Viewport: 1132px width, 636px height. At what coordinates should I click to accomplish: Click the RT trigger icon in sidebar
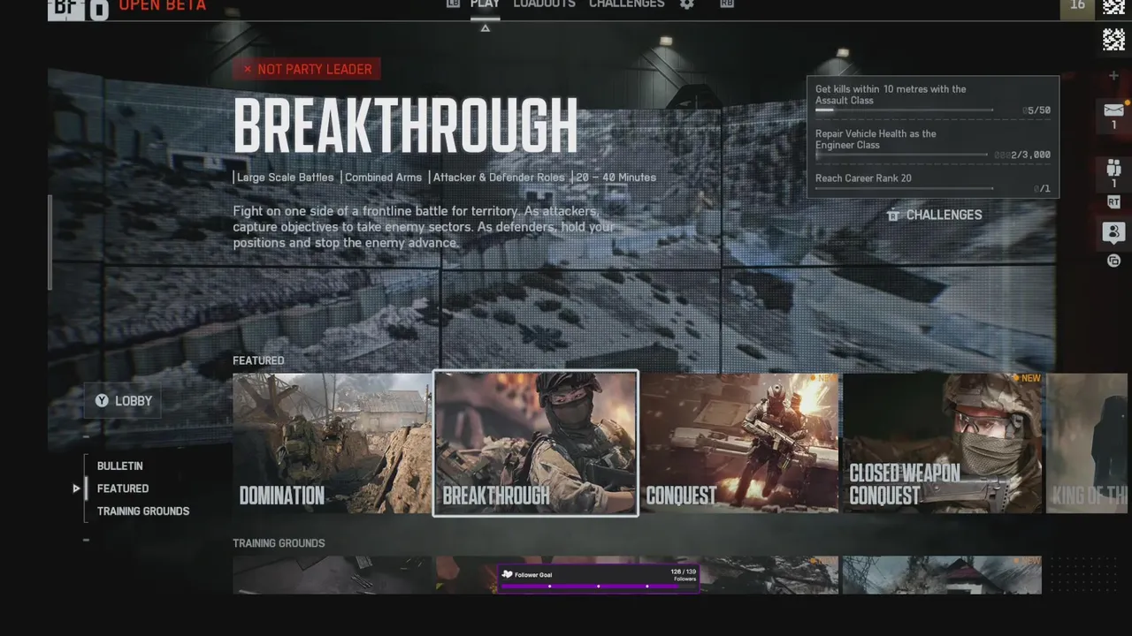pyautogui.click(x=1113, y=202)
